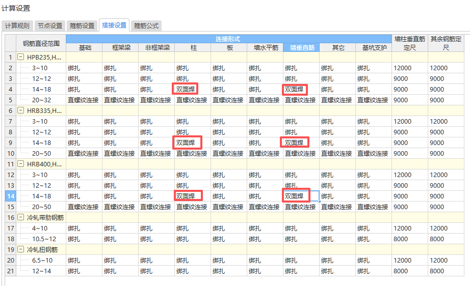The height and width of the screenshot is (286, 470).
Task: Collapse the HRB335,H... group row
Action: pyautogui.click(x=20, y=110)
